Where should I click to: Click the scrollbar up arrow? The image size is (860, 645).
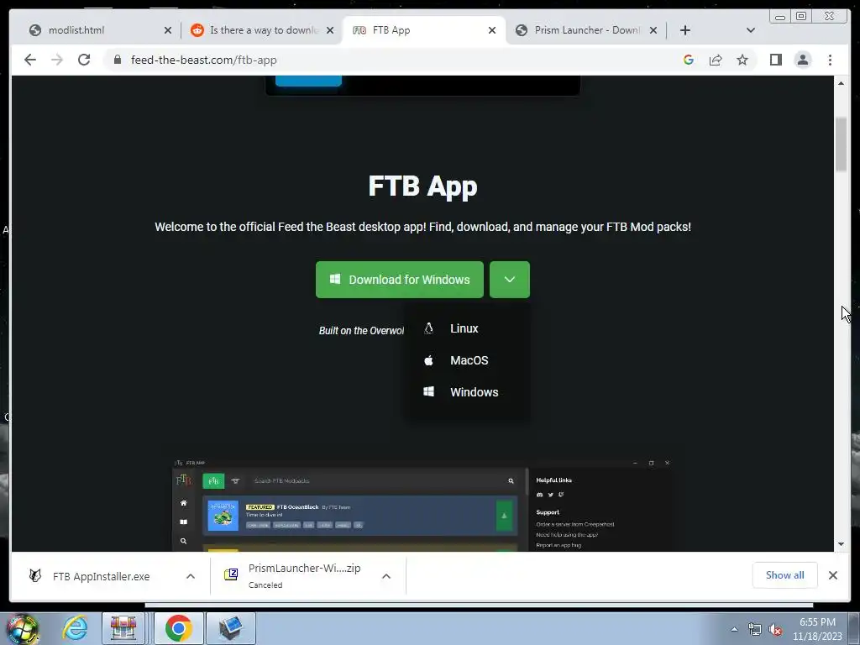[x=841, y=83]
